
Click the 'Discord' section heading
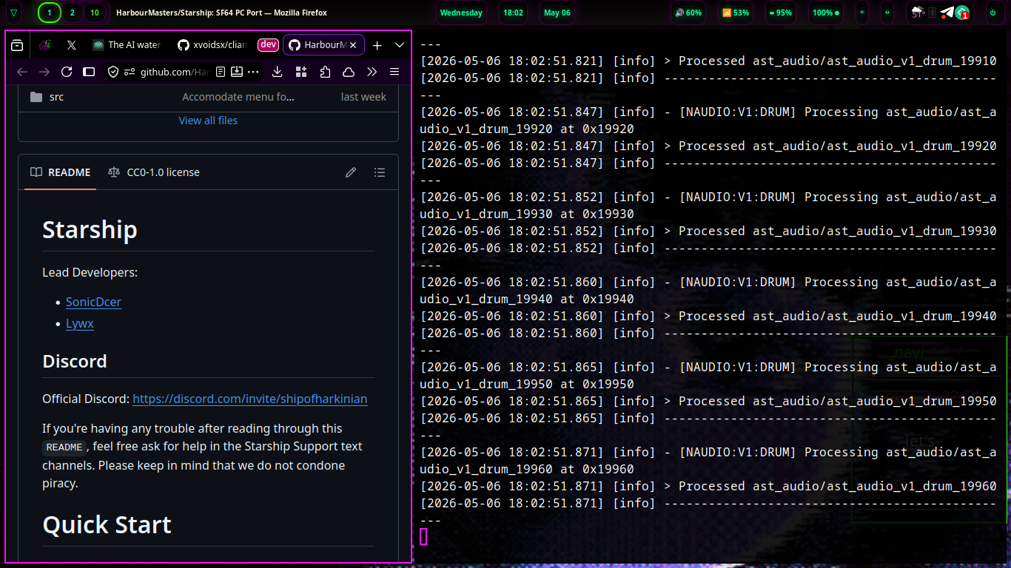click(75, 361)
